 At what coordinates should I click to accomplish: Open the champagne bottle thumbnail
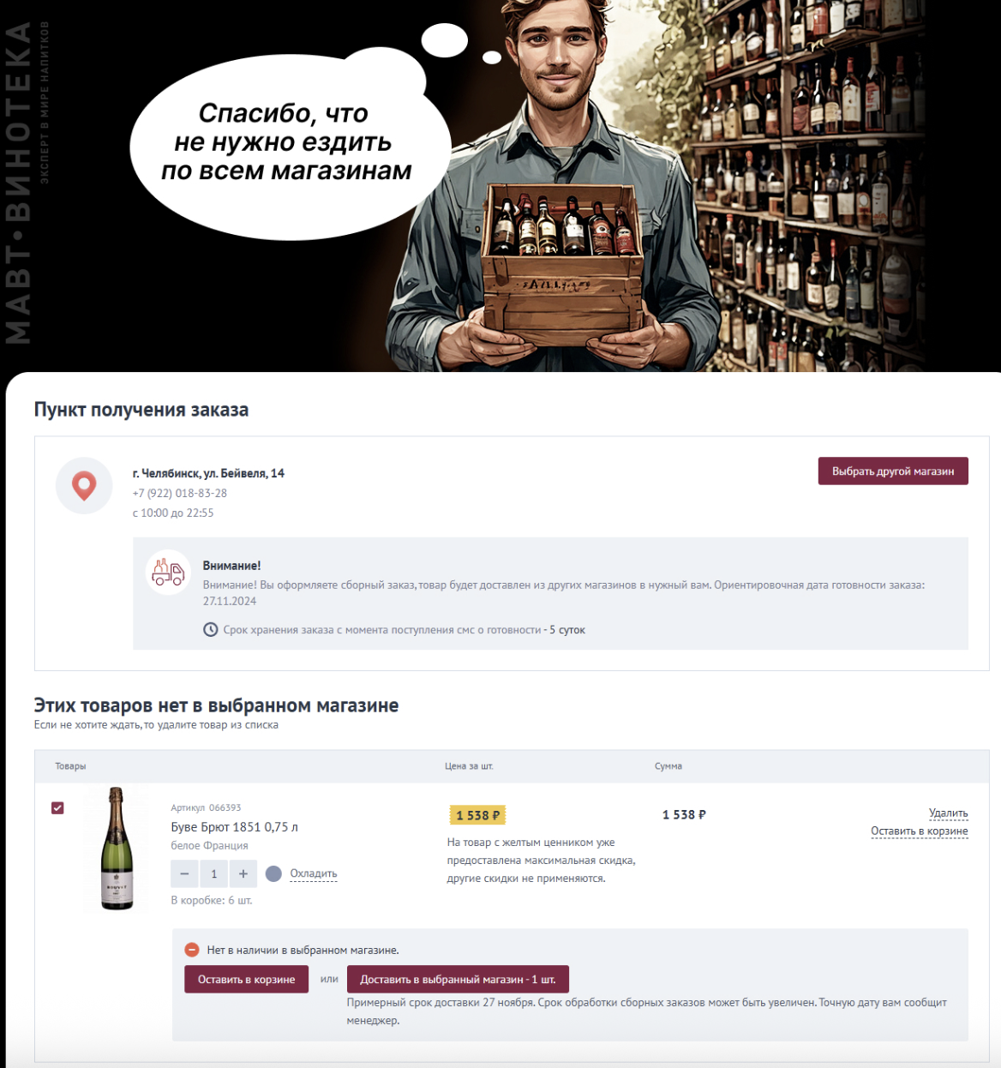[117, 849]
